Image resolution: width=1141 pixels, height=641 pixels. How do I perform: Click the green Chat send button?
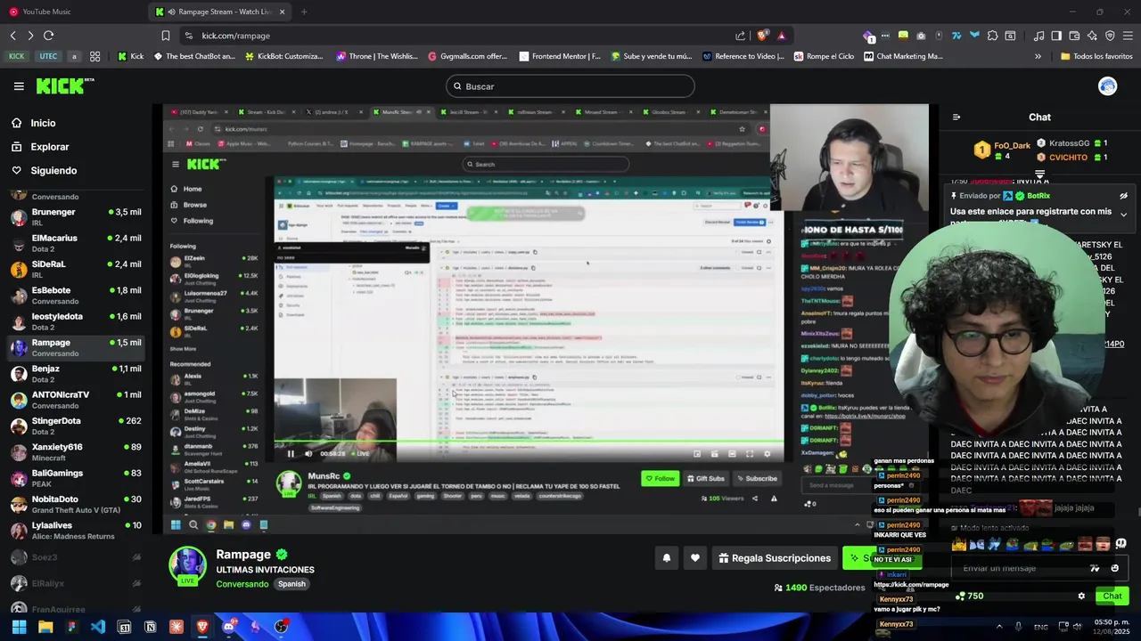click(x=1112, y=596)
